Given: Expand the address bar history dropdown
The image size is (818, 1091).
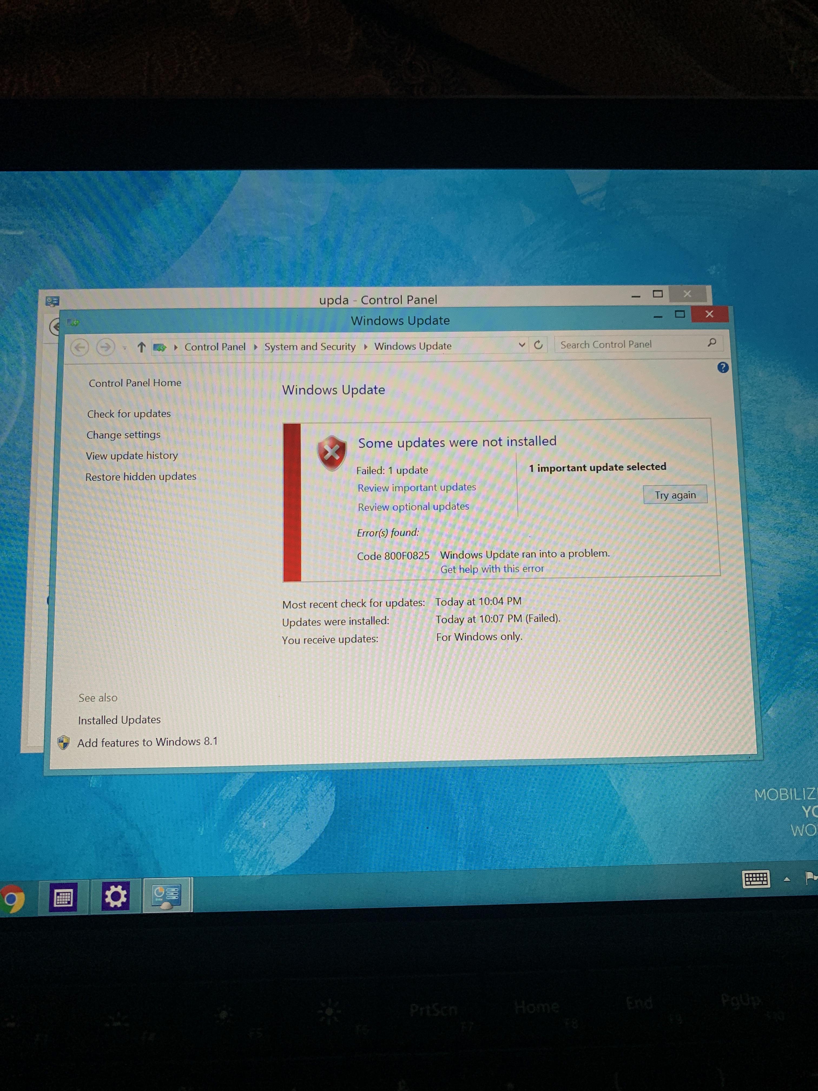Looking at the screenshot, I should [x=522, y=345].
